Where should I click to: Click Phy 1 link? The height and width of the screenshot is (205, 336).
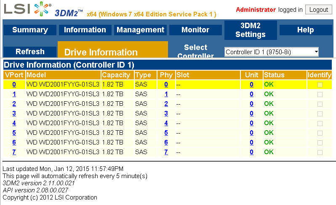coord(166,94)
